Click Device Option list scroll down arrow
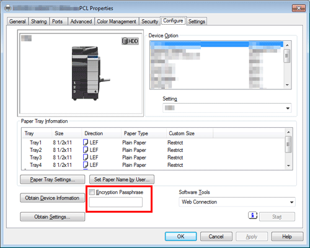The width and height of the screenshot is (310, 248). click(x=287, y=85)
